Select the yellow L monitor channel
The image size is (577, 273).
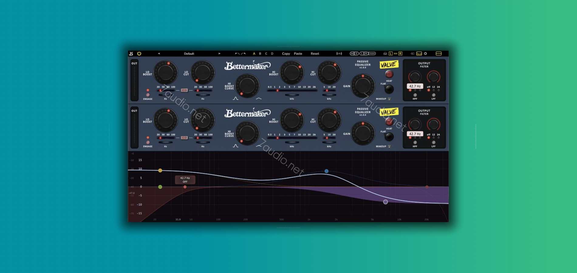click(391, 53)
